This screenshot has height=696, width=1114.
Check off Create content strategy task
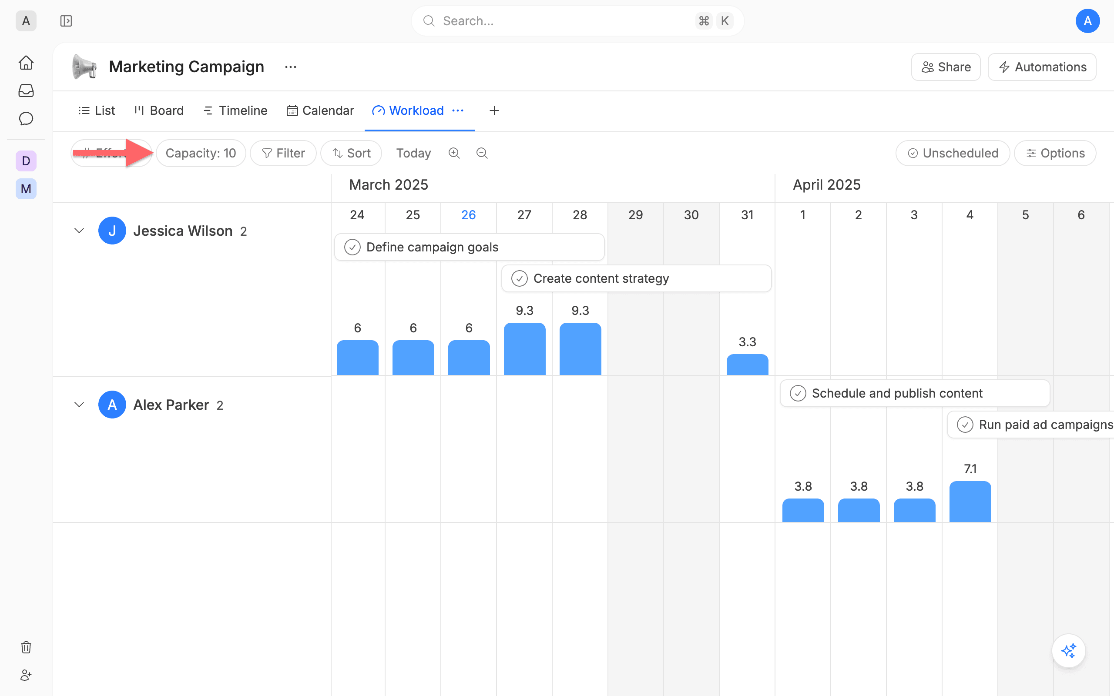click(x=519, y=278)
